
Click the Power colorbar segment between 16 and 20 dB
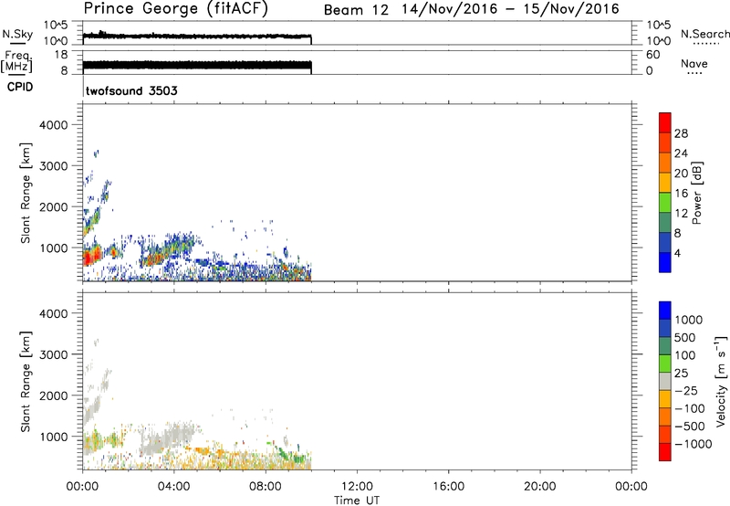[x=665, y=183]
